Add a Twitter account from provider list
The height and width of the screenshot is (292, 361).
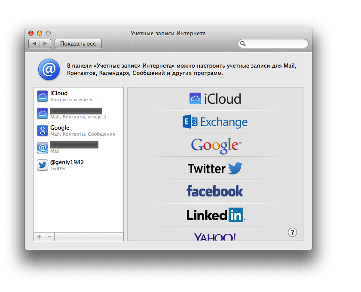pos(215,168)
